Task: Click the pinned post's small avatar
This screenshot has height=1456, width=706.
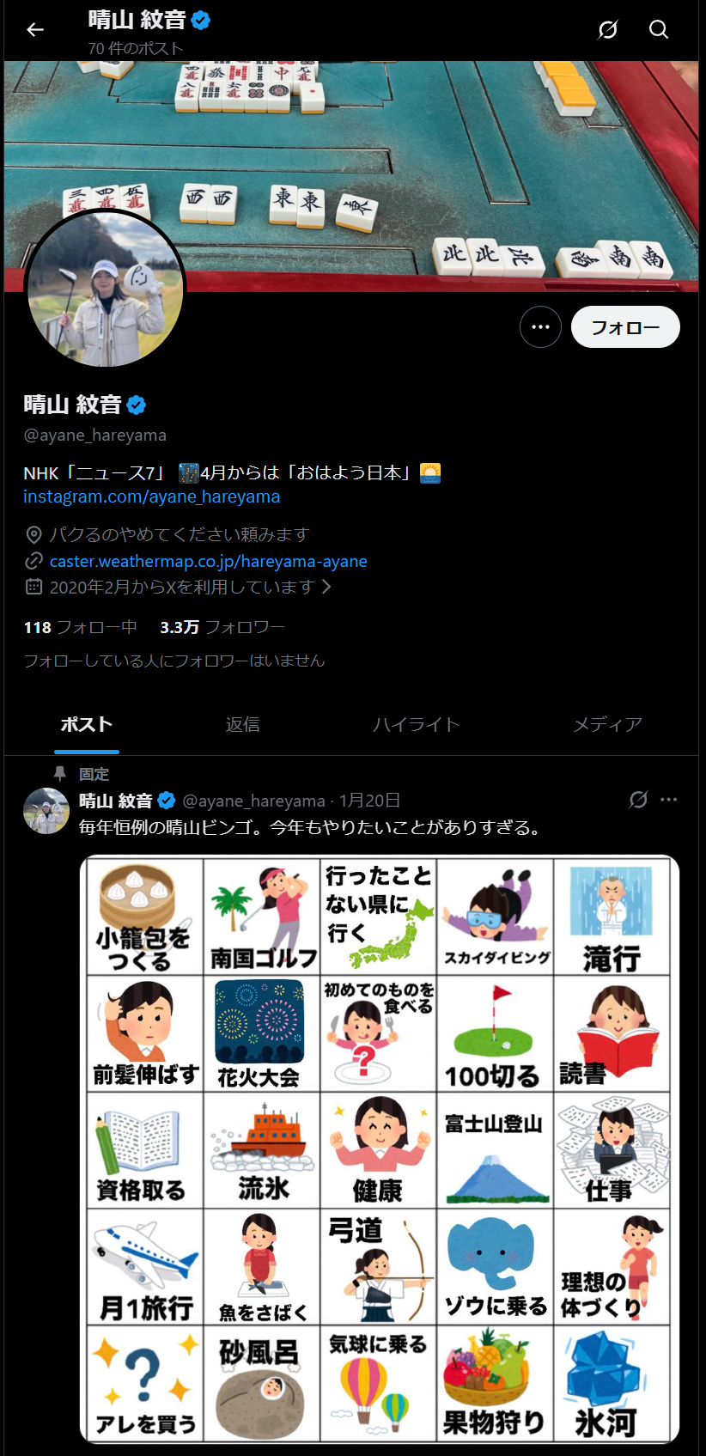Action: click(x=46, y=811)
